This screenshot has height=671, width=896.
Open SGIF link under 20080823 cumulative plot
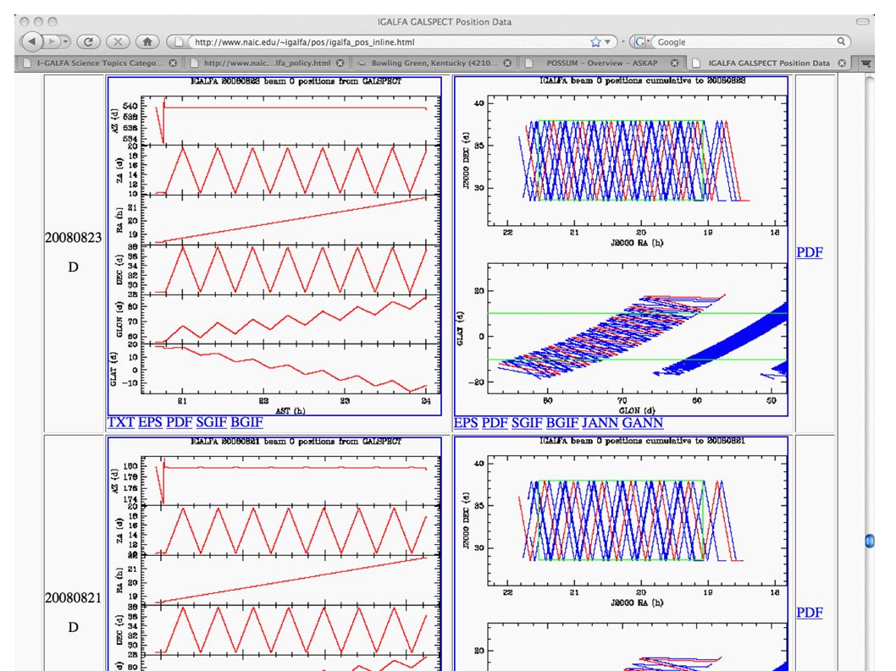coord(527,423)
